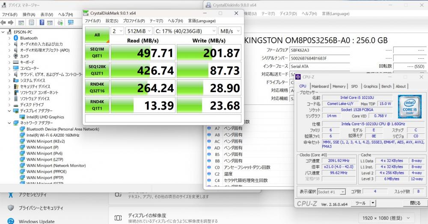Click the Windows Update icon in Settings sidebar
The width and height of the screenshot is (428, 224).
pyautogui.click(x=11, y=221)
